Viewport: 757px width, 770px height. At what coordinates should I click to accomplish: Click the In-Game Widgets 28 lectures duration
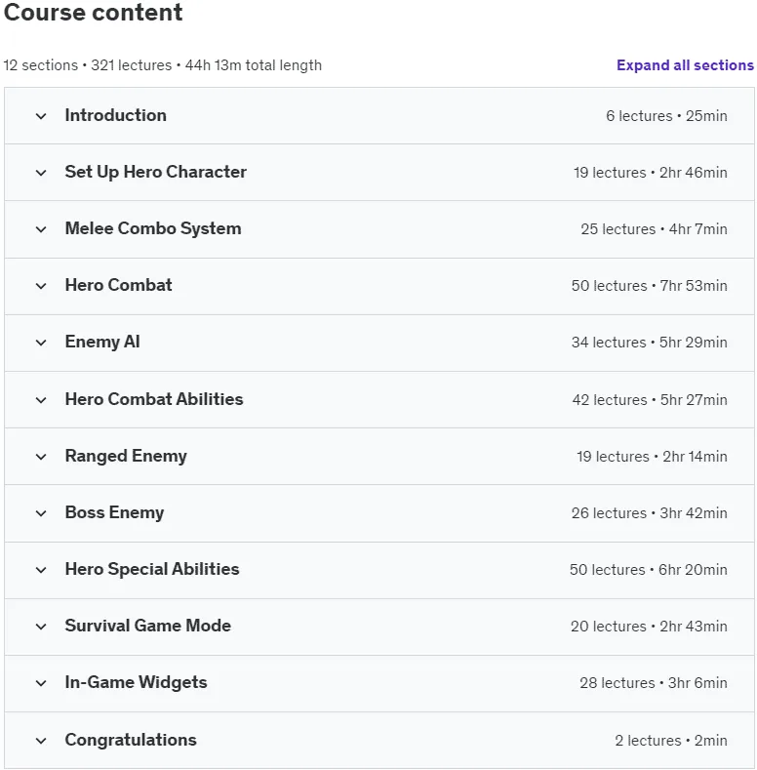click(x=653, y=683)
